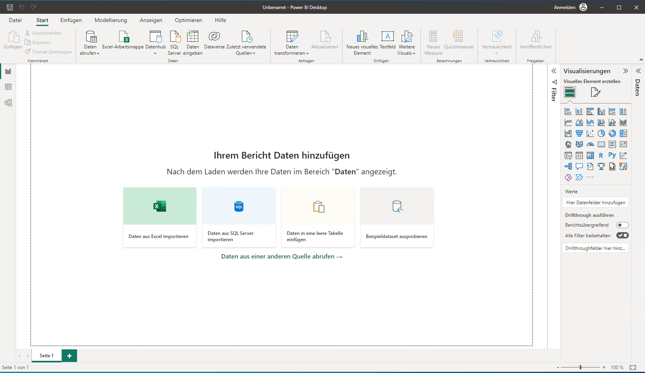
Task: Pick the donut chart visualization
Action: (612, 133)
